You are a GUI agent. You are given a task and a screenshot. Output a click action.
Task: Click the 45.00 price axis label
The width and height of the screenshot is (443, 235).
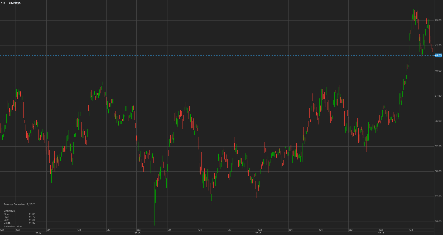(438, 20)
